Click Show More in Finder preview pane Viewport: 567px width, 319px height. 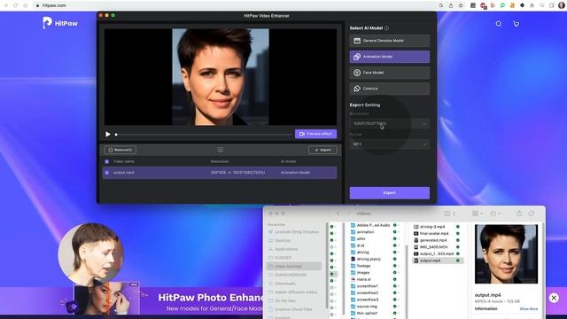pyautogui.click(x=529, y=309)
